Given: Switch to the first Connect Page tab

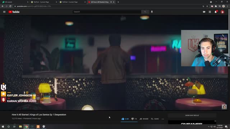Looking at the screenshot, I should pyautogui.click(x=44, y=2).
